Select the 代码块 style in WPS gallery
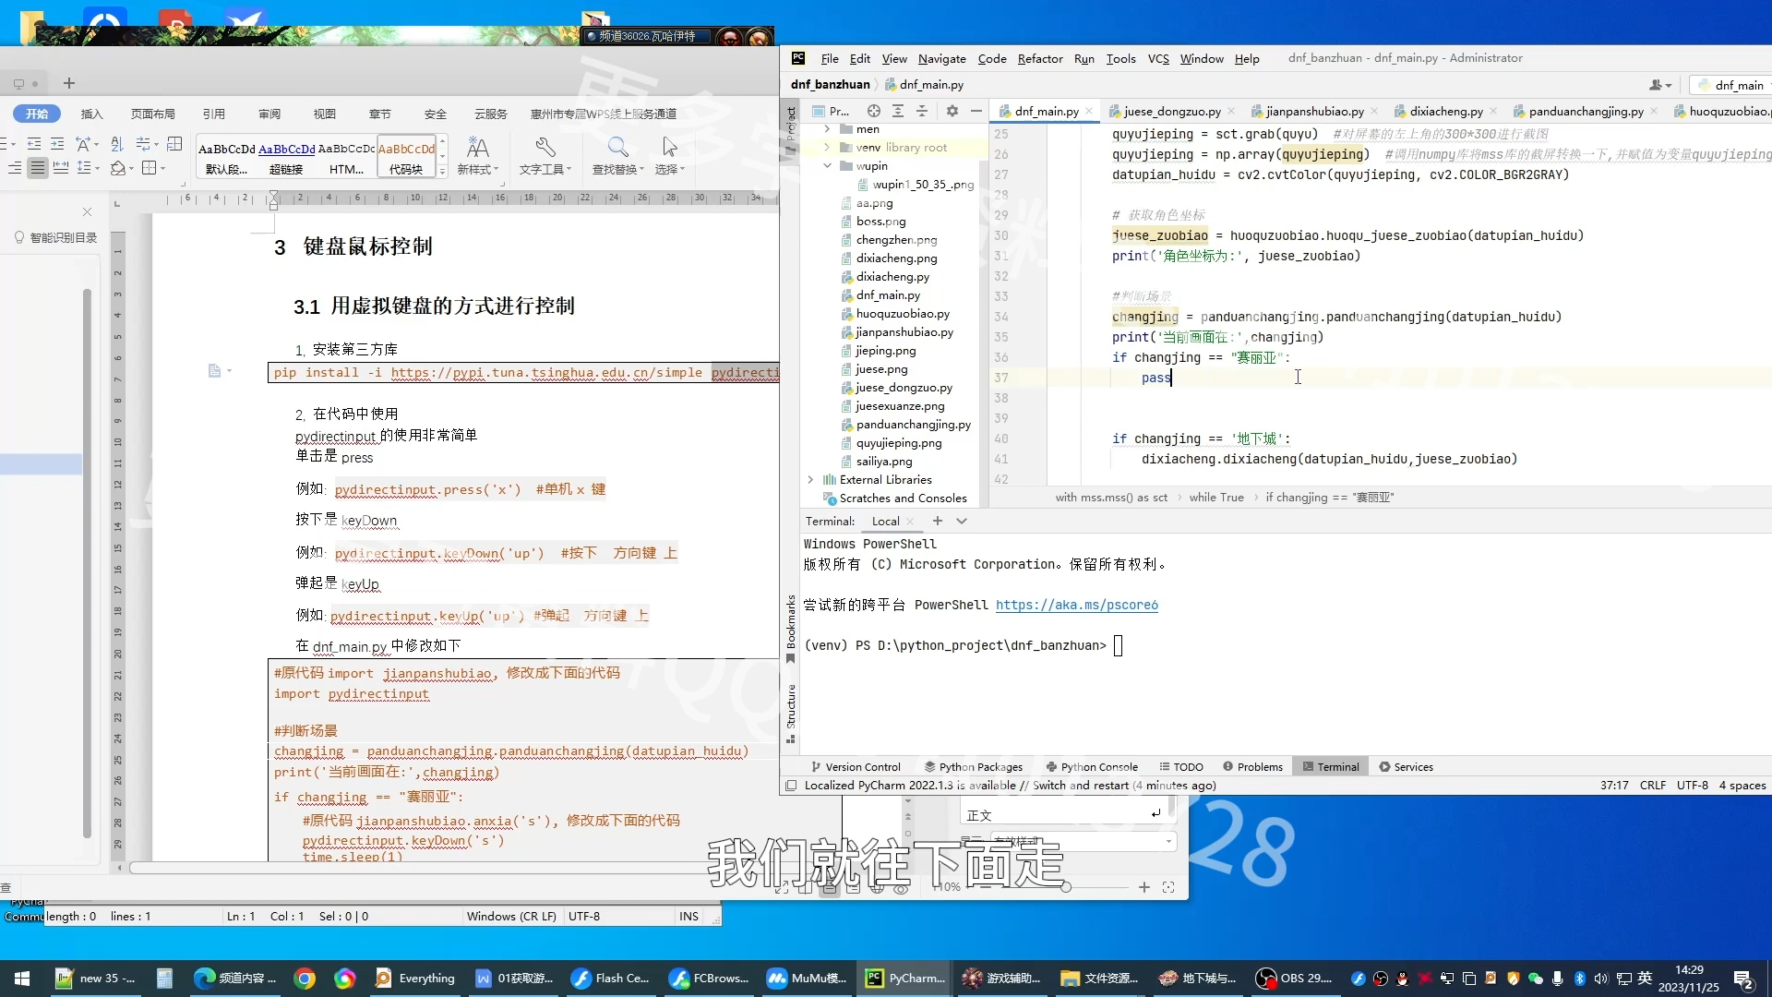This screenshot has width=1772, height=997. click(406, 159)
